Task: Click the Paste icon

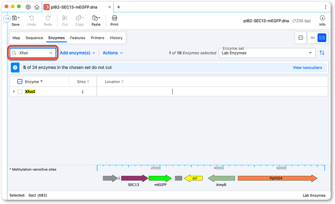Action: point(95,18)
